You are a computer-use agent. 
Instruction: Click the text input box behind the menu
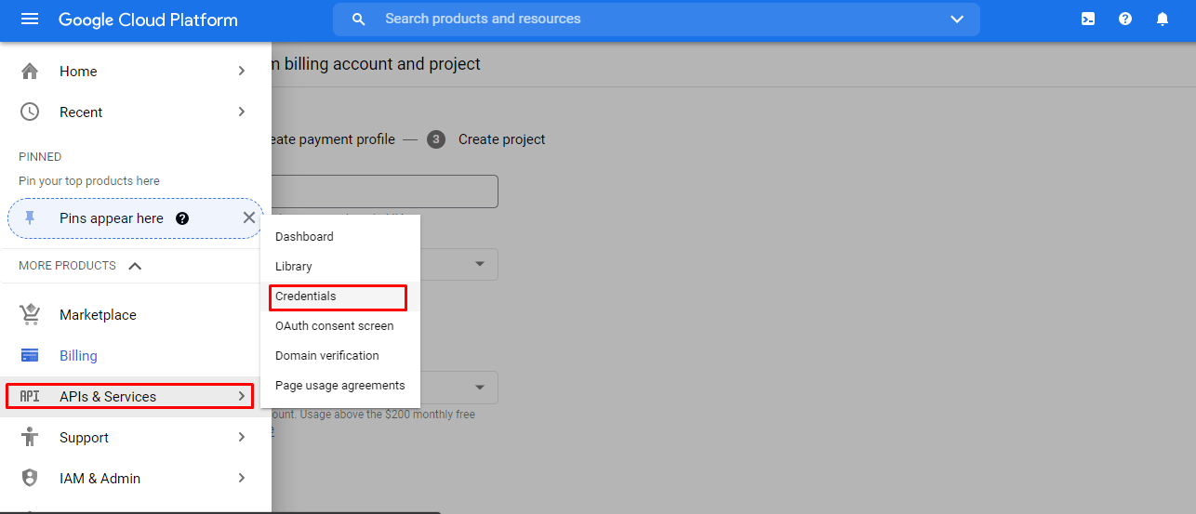(x=385, y=191)
